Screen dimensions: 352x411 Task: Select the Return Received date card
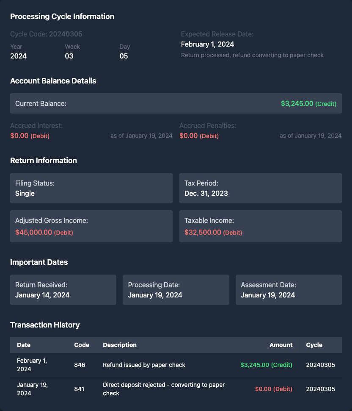pyautogui.click(x=63, y=290)
